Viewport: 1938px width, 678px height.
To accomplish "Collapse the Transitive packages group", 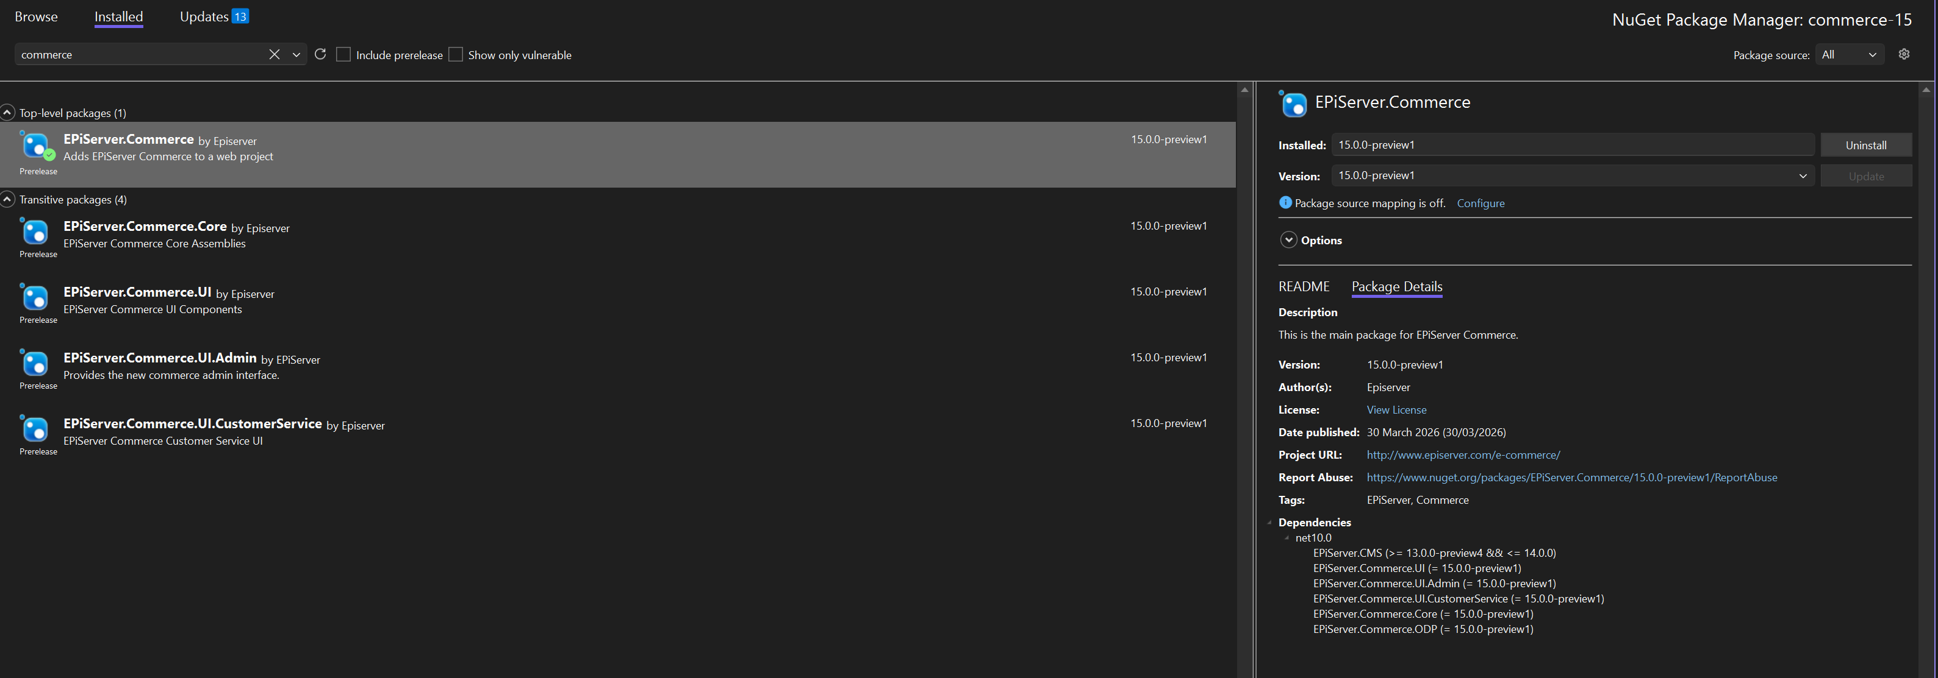I will pyautogui.click(x=7, y=199).
